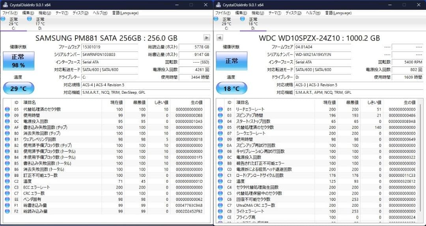The width and height of the screenshot is (426, 226).
Task: Open 言語(Language) menu in right window
Action: tap(338, 13)
